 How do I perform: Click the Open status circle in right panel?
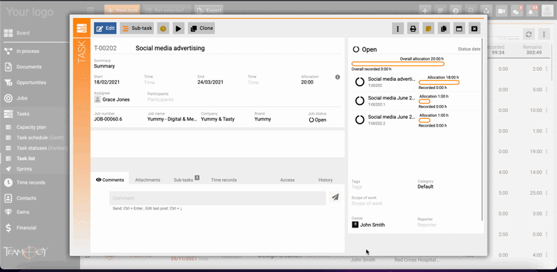356,49
